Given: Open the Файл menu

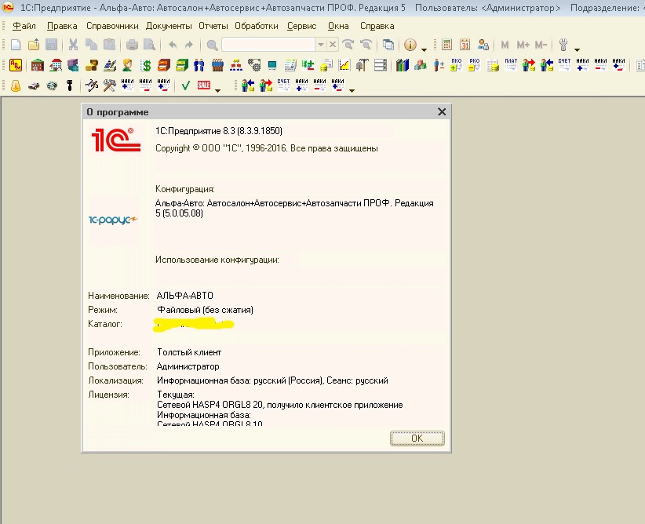Looking at the screenshot, I should point(24,26).
